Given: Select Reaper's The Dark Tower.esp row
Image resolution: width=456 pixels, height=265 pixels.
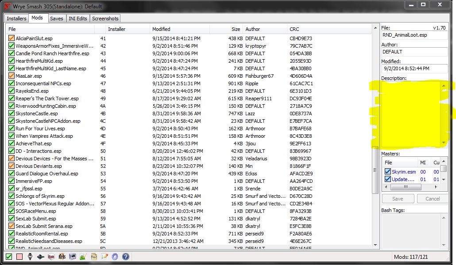Looking at the screenshot, I should click(189, 98).
